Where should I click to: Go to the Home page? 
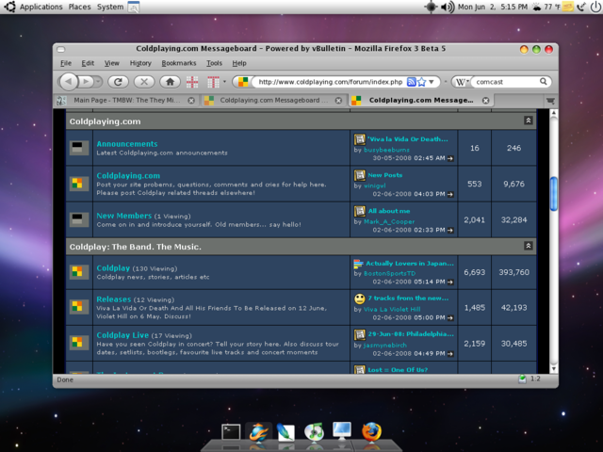(170, 82)
